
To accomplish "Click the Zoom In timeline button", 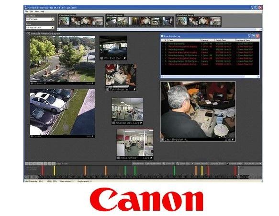I will click(x=168, y=164).
